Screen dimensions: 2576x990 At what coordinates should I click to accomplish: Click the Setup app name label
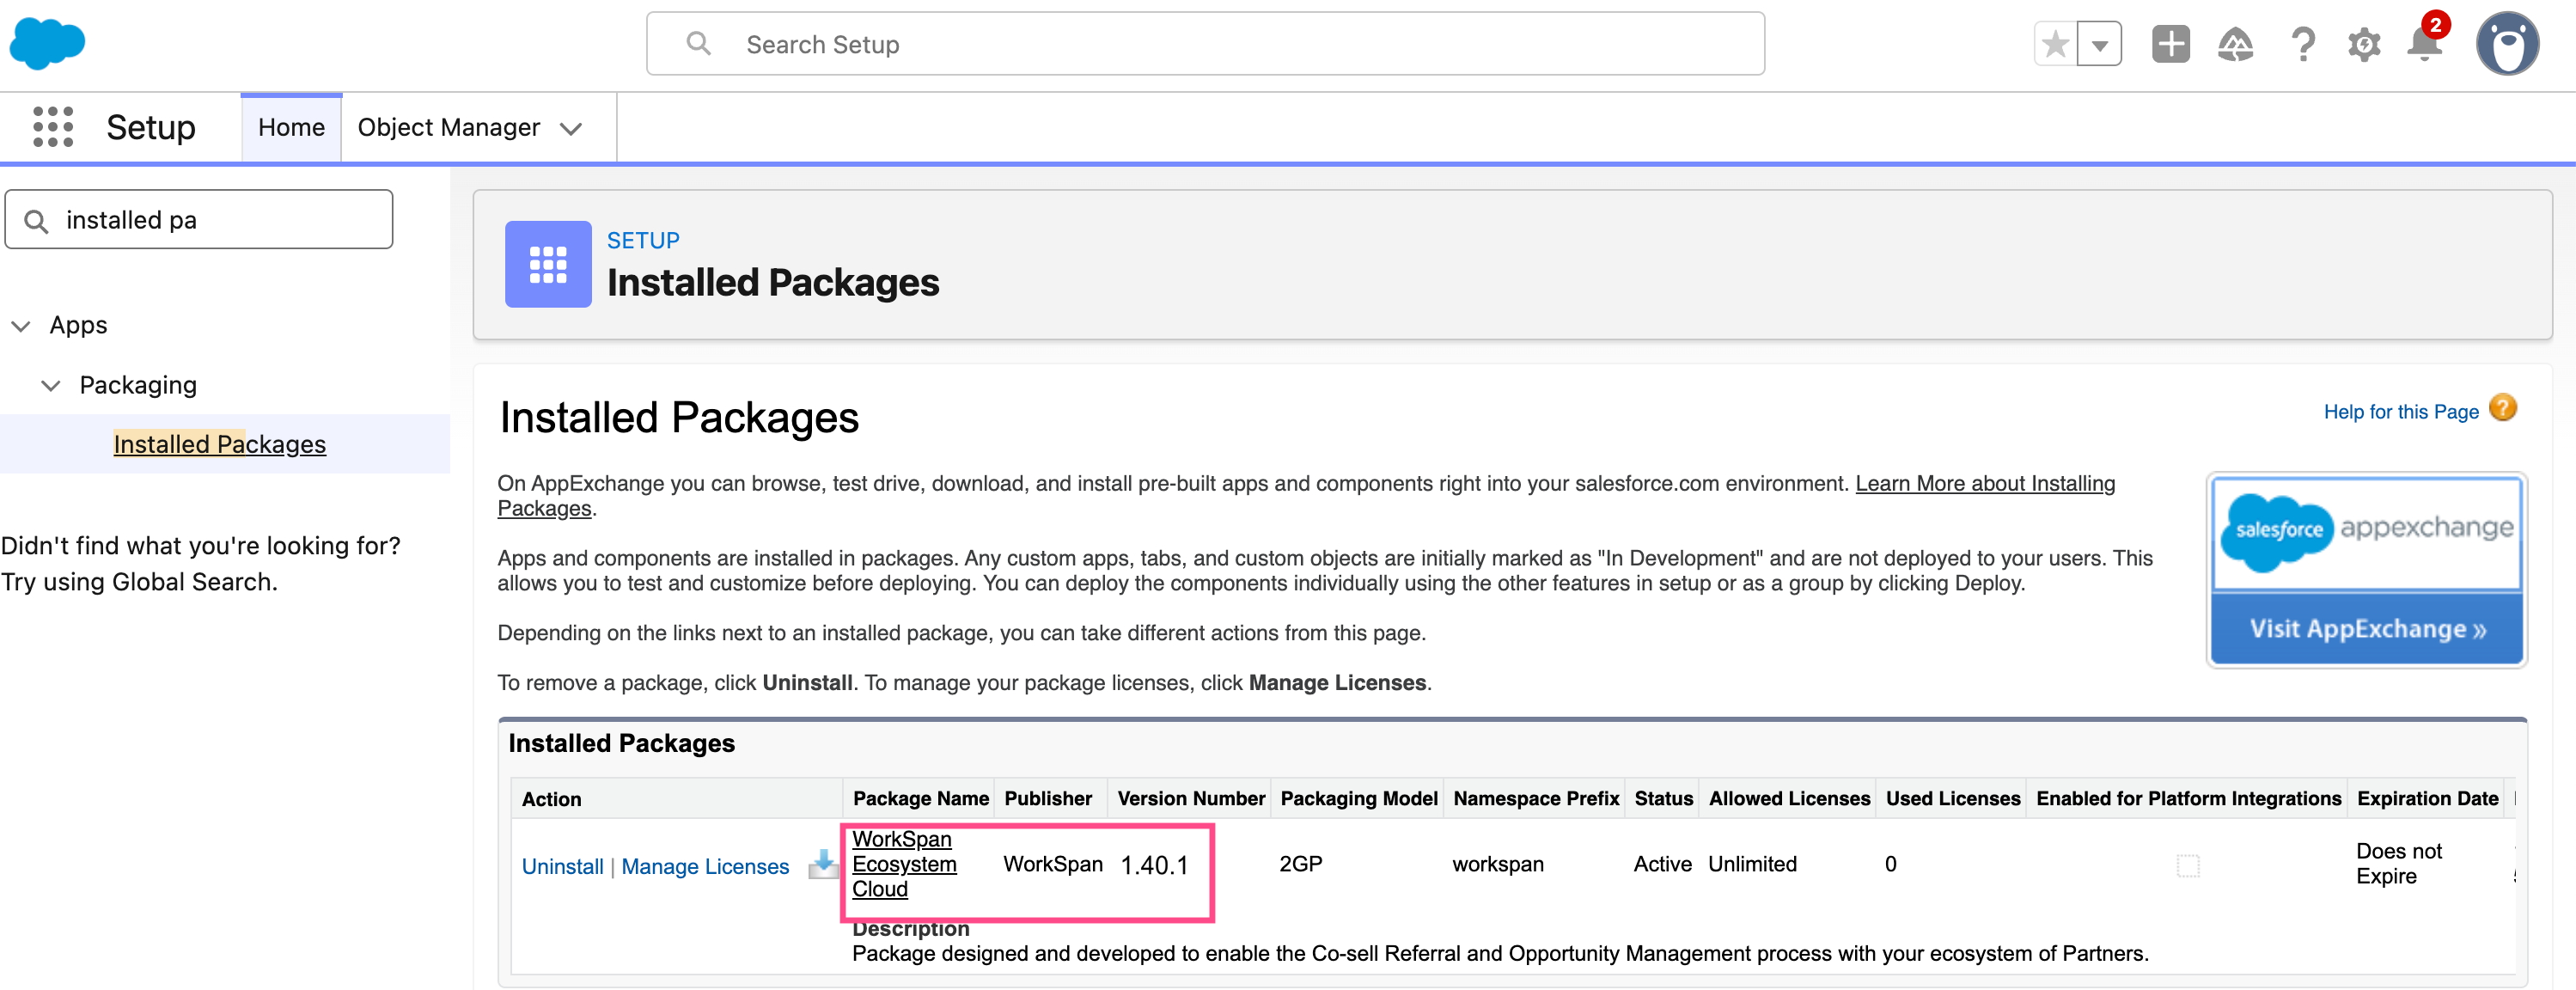(151, 127)
